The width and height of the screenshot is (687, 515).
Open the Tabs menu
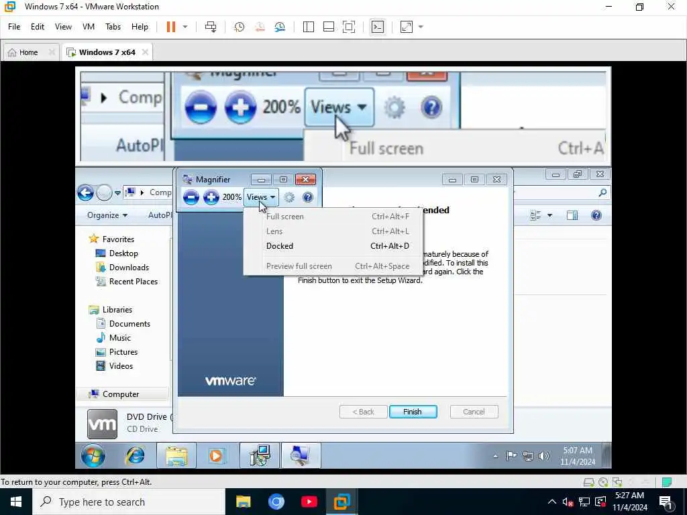click(113, 27)
